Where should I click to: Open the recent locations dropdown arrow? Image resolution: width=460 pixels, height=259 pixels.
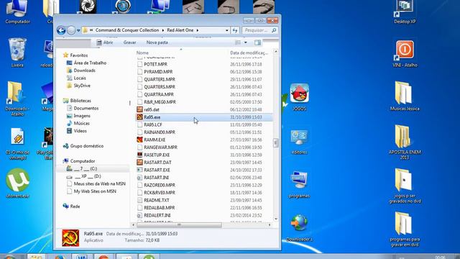click(78, 30)
